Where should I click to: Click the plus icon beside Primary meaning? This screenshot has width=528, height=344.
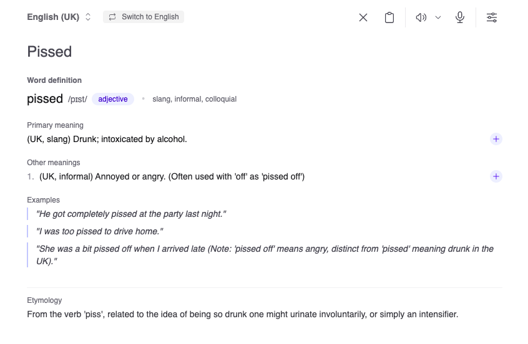[496, 139]
